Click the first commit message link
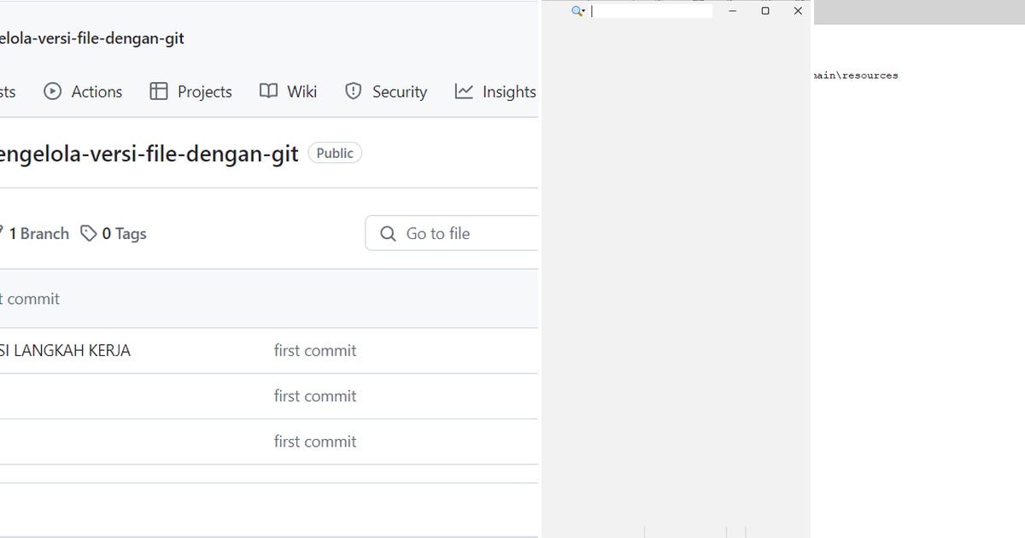The image size is (1025, 538). click(314, 350)
